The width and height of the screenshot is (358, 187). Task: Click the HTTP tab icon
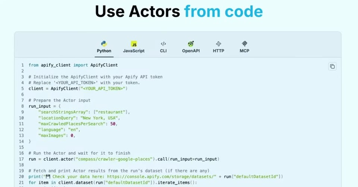(x=219, y=43)
